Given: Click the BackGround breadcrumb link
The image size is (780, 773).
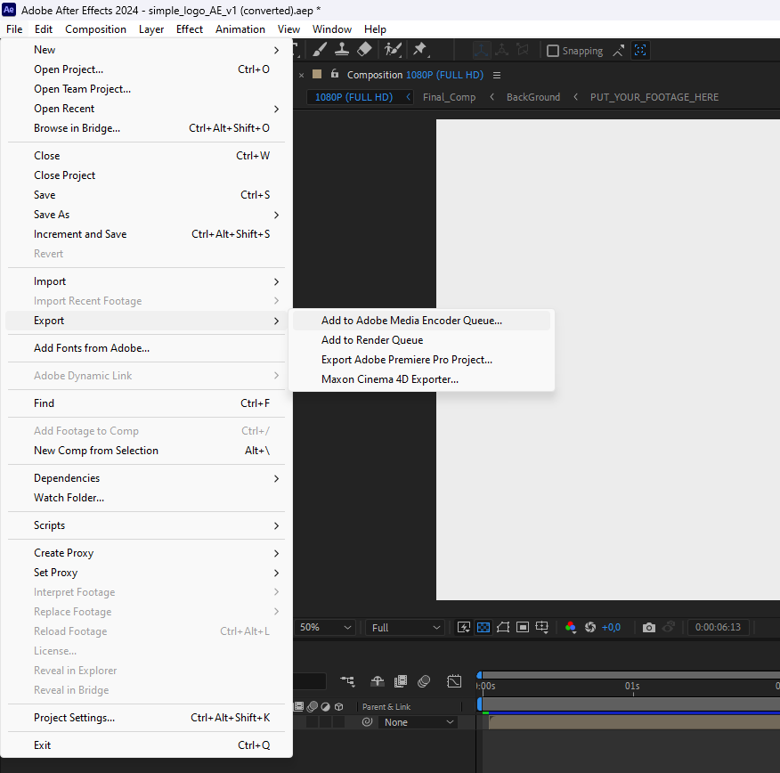Looking at the screenshot, I should click(x=533, y=97).
